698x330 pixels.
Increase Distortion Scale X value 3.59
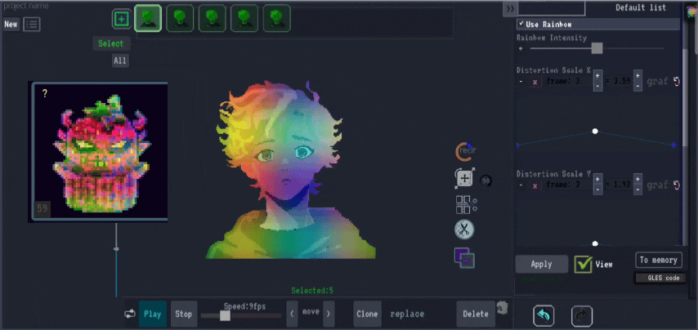coord(638,75)
